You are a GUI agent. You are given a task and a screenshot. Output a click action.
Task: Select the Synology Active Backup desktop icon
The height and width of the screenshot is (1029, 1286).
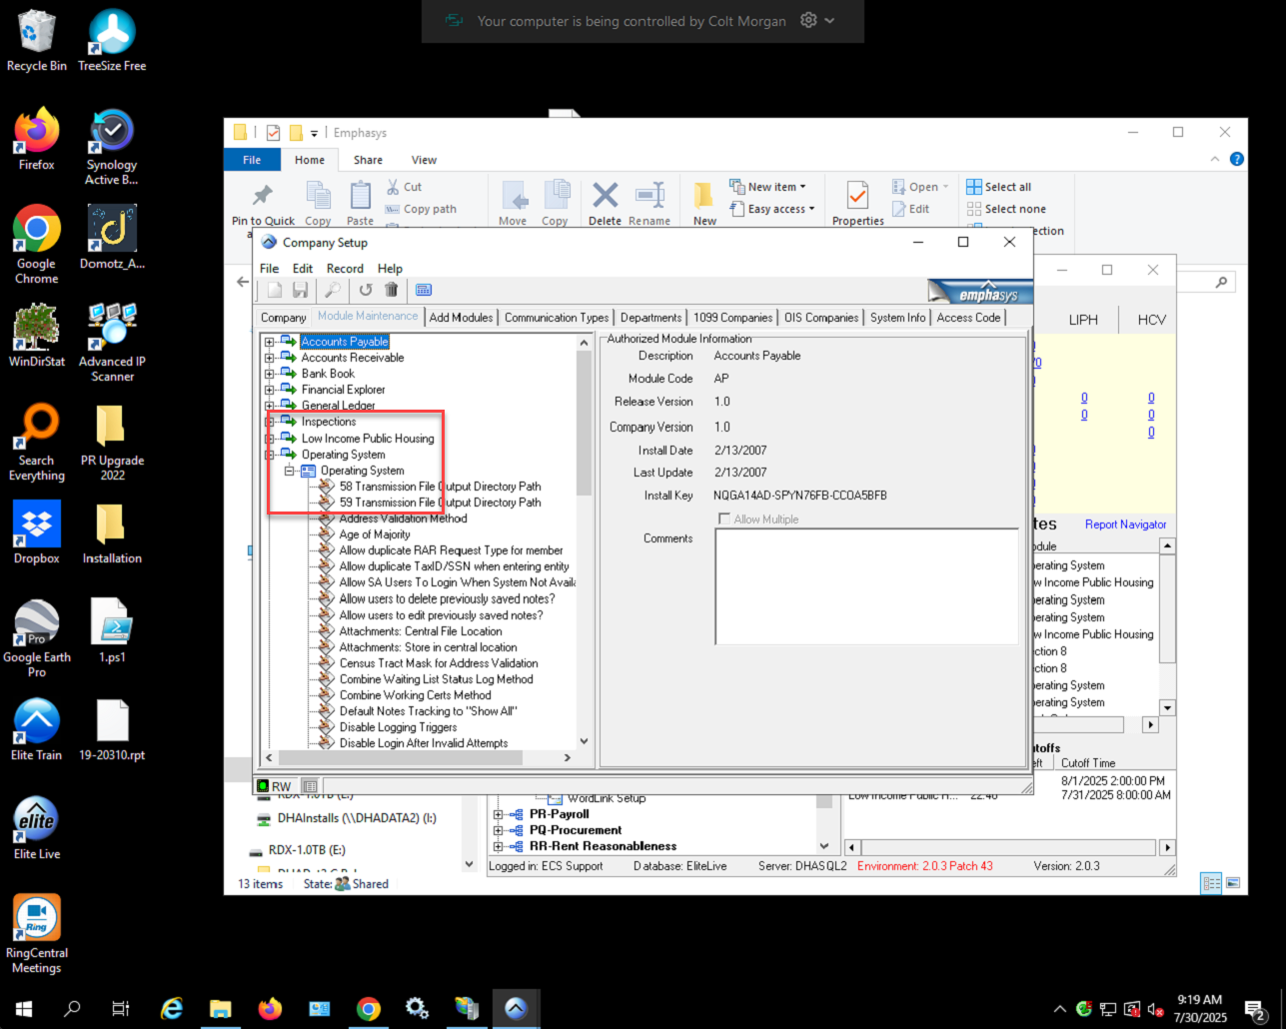tap(112, 148)
